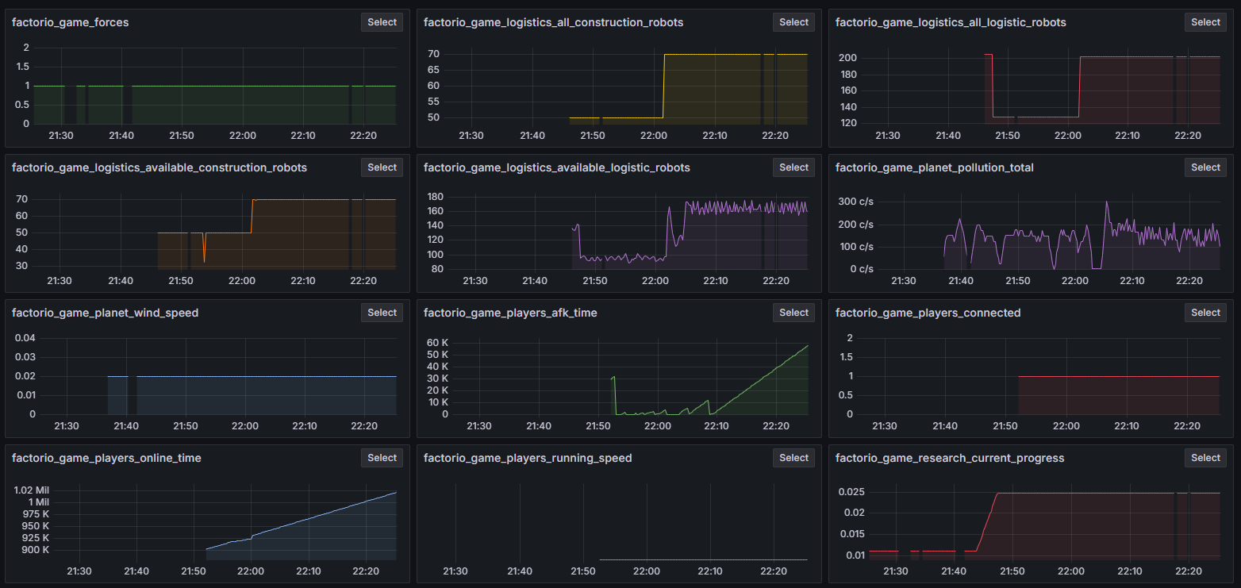Image resolution: width=1241 pixels, height=588 pixels.
Task: Click the 300 c/s axis label in pollution chart
Action: [x=856, y=202]
